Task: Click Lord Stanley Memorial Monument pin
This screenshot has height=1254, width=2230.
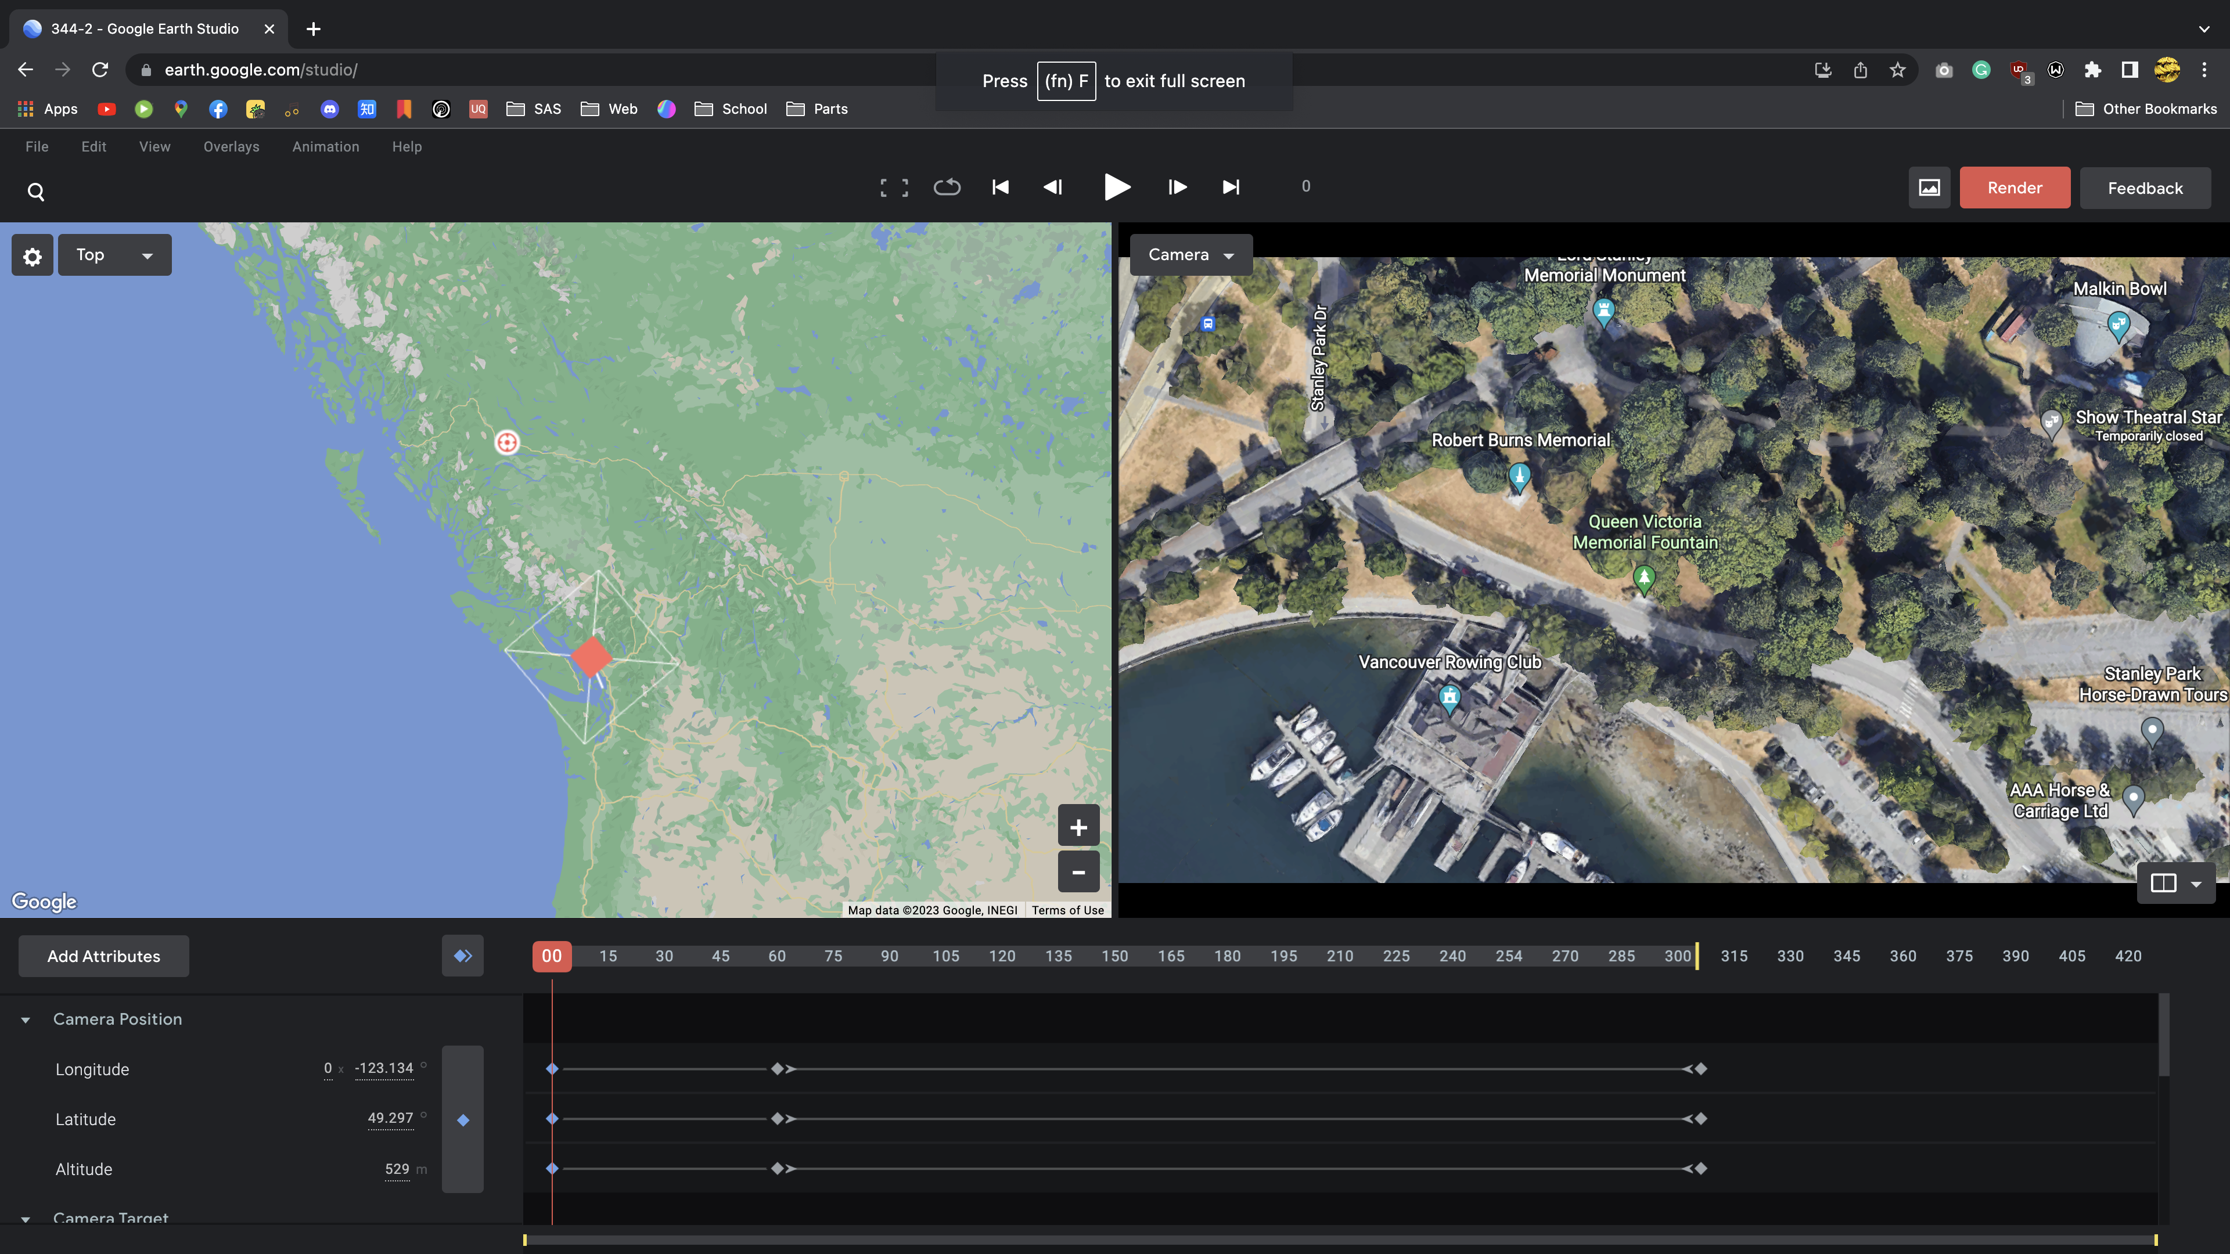Action: point(1603,312)
